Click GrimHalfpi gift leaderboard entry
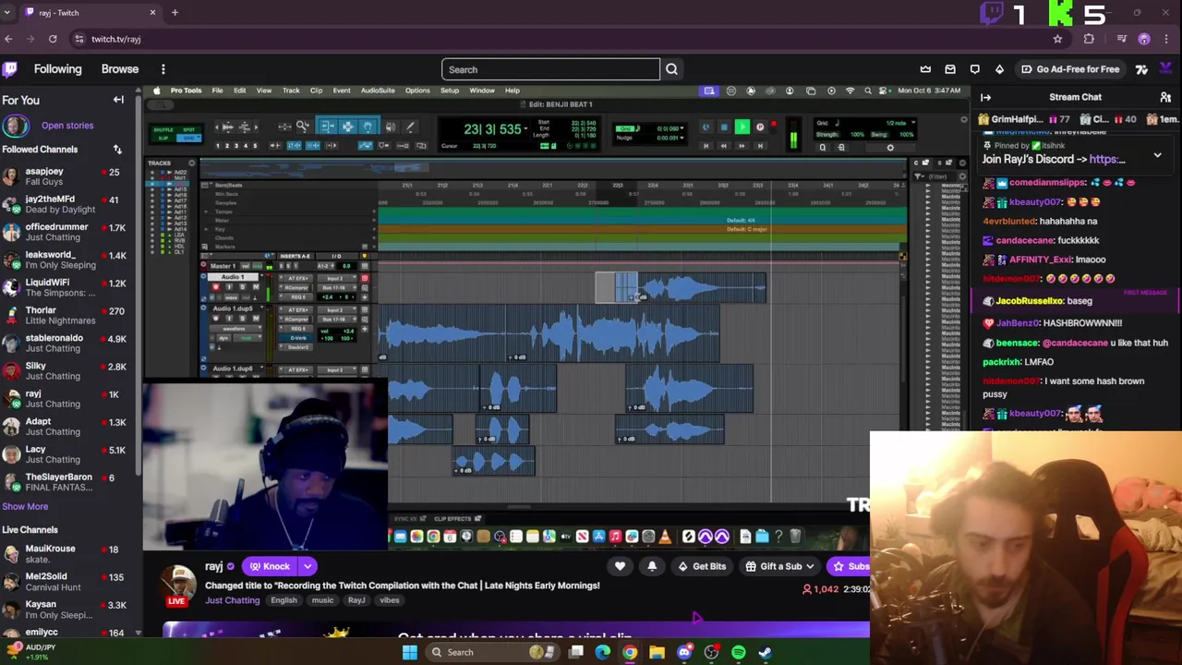Viewport: 1182px width, 665px height. coord(1023,119)
